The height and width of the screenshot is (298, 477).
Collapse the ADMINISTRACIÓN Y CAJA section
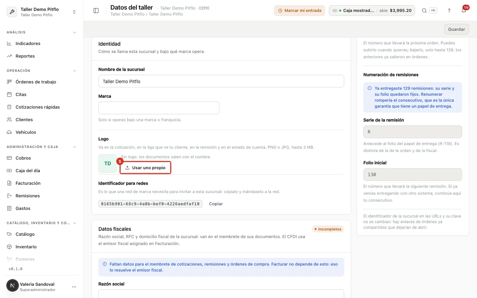(75, 147)
